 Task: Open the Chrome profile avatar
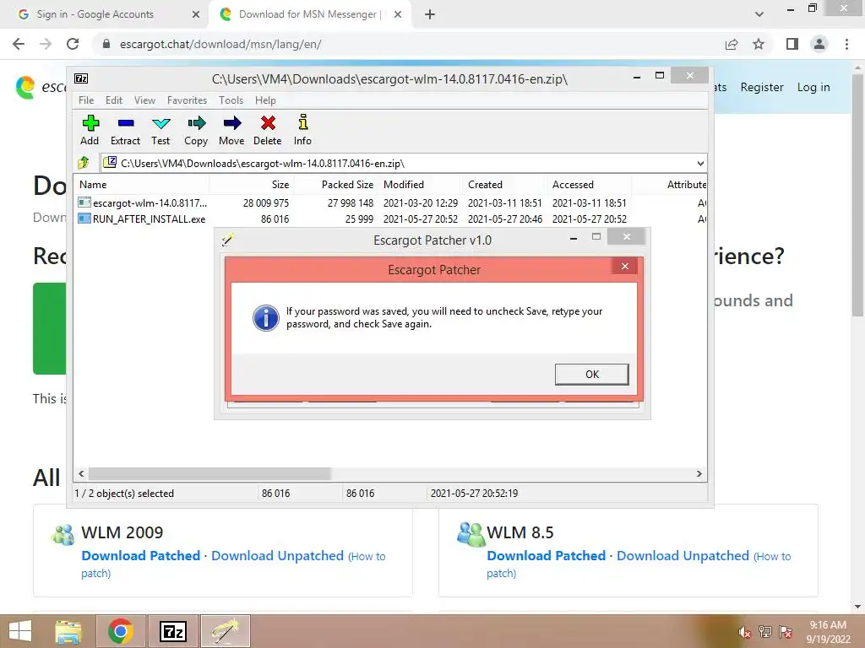tap(819, 44)
